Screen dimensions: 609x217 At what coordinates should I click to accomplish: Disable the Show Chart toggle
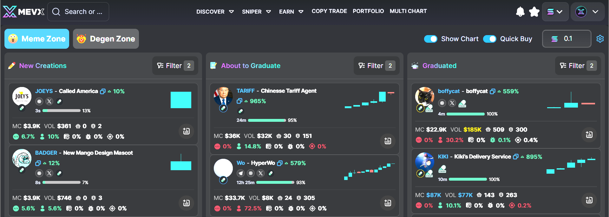(x=430, y=39)
